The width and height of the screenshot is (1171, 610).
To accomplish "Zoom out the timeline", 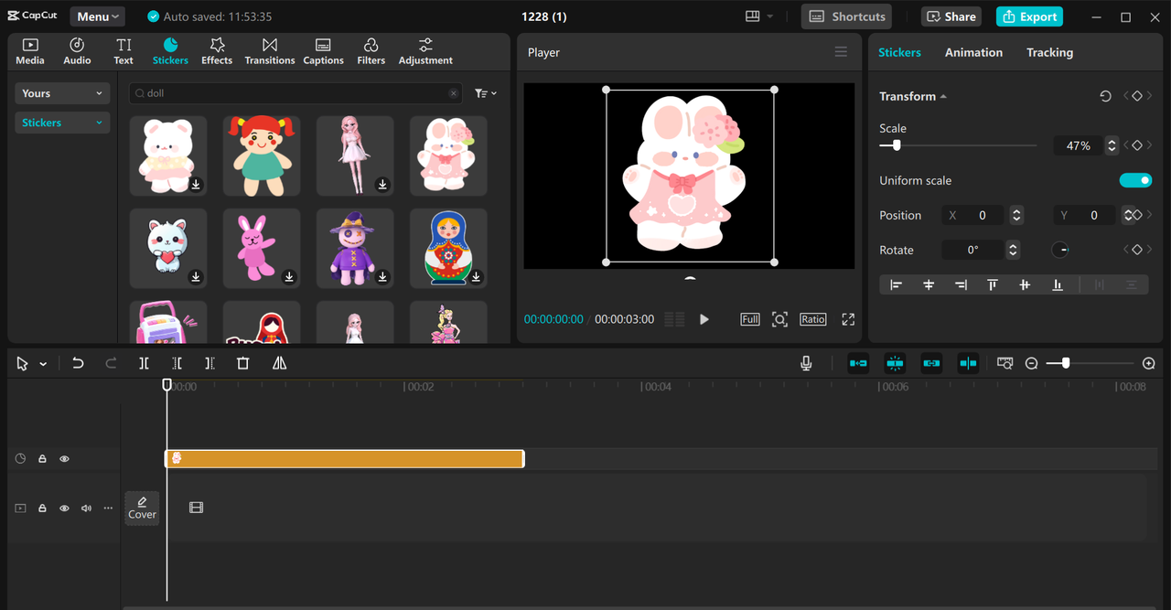I will [x=1031, y=363].
